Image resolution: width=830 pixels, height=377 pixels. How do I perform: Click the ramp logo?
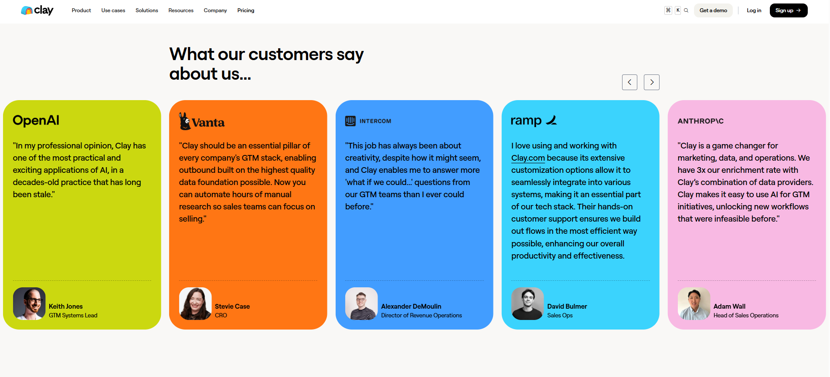(534, 121)
